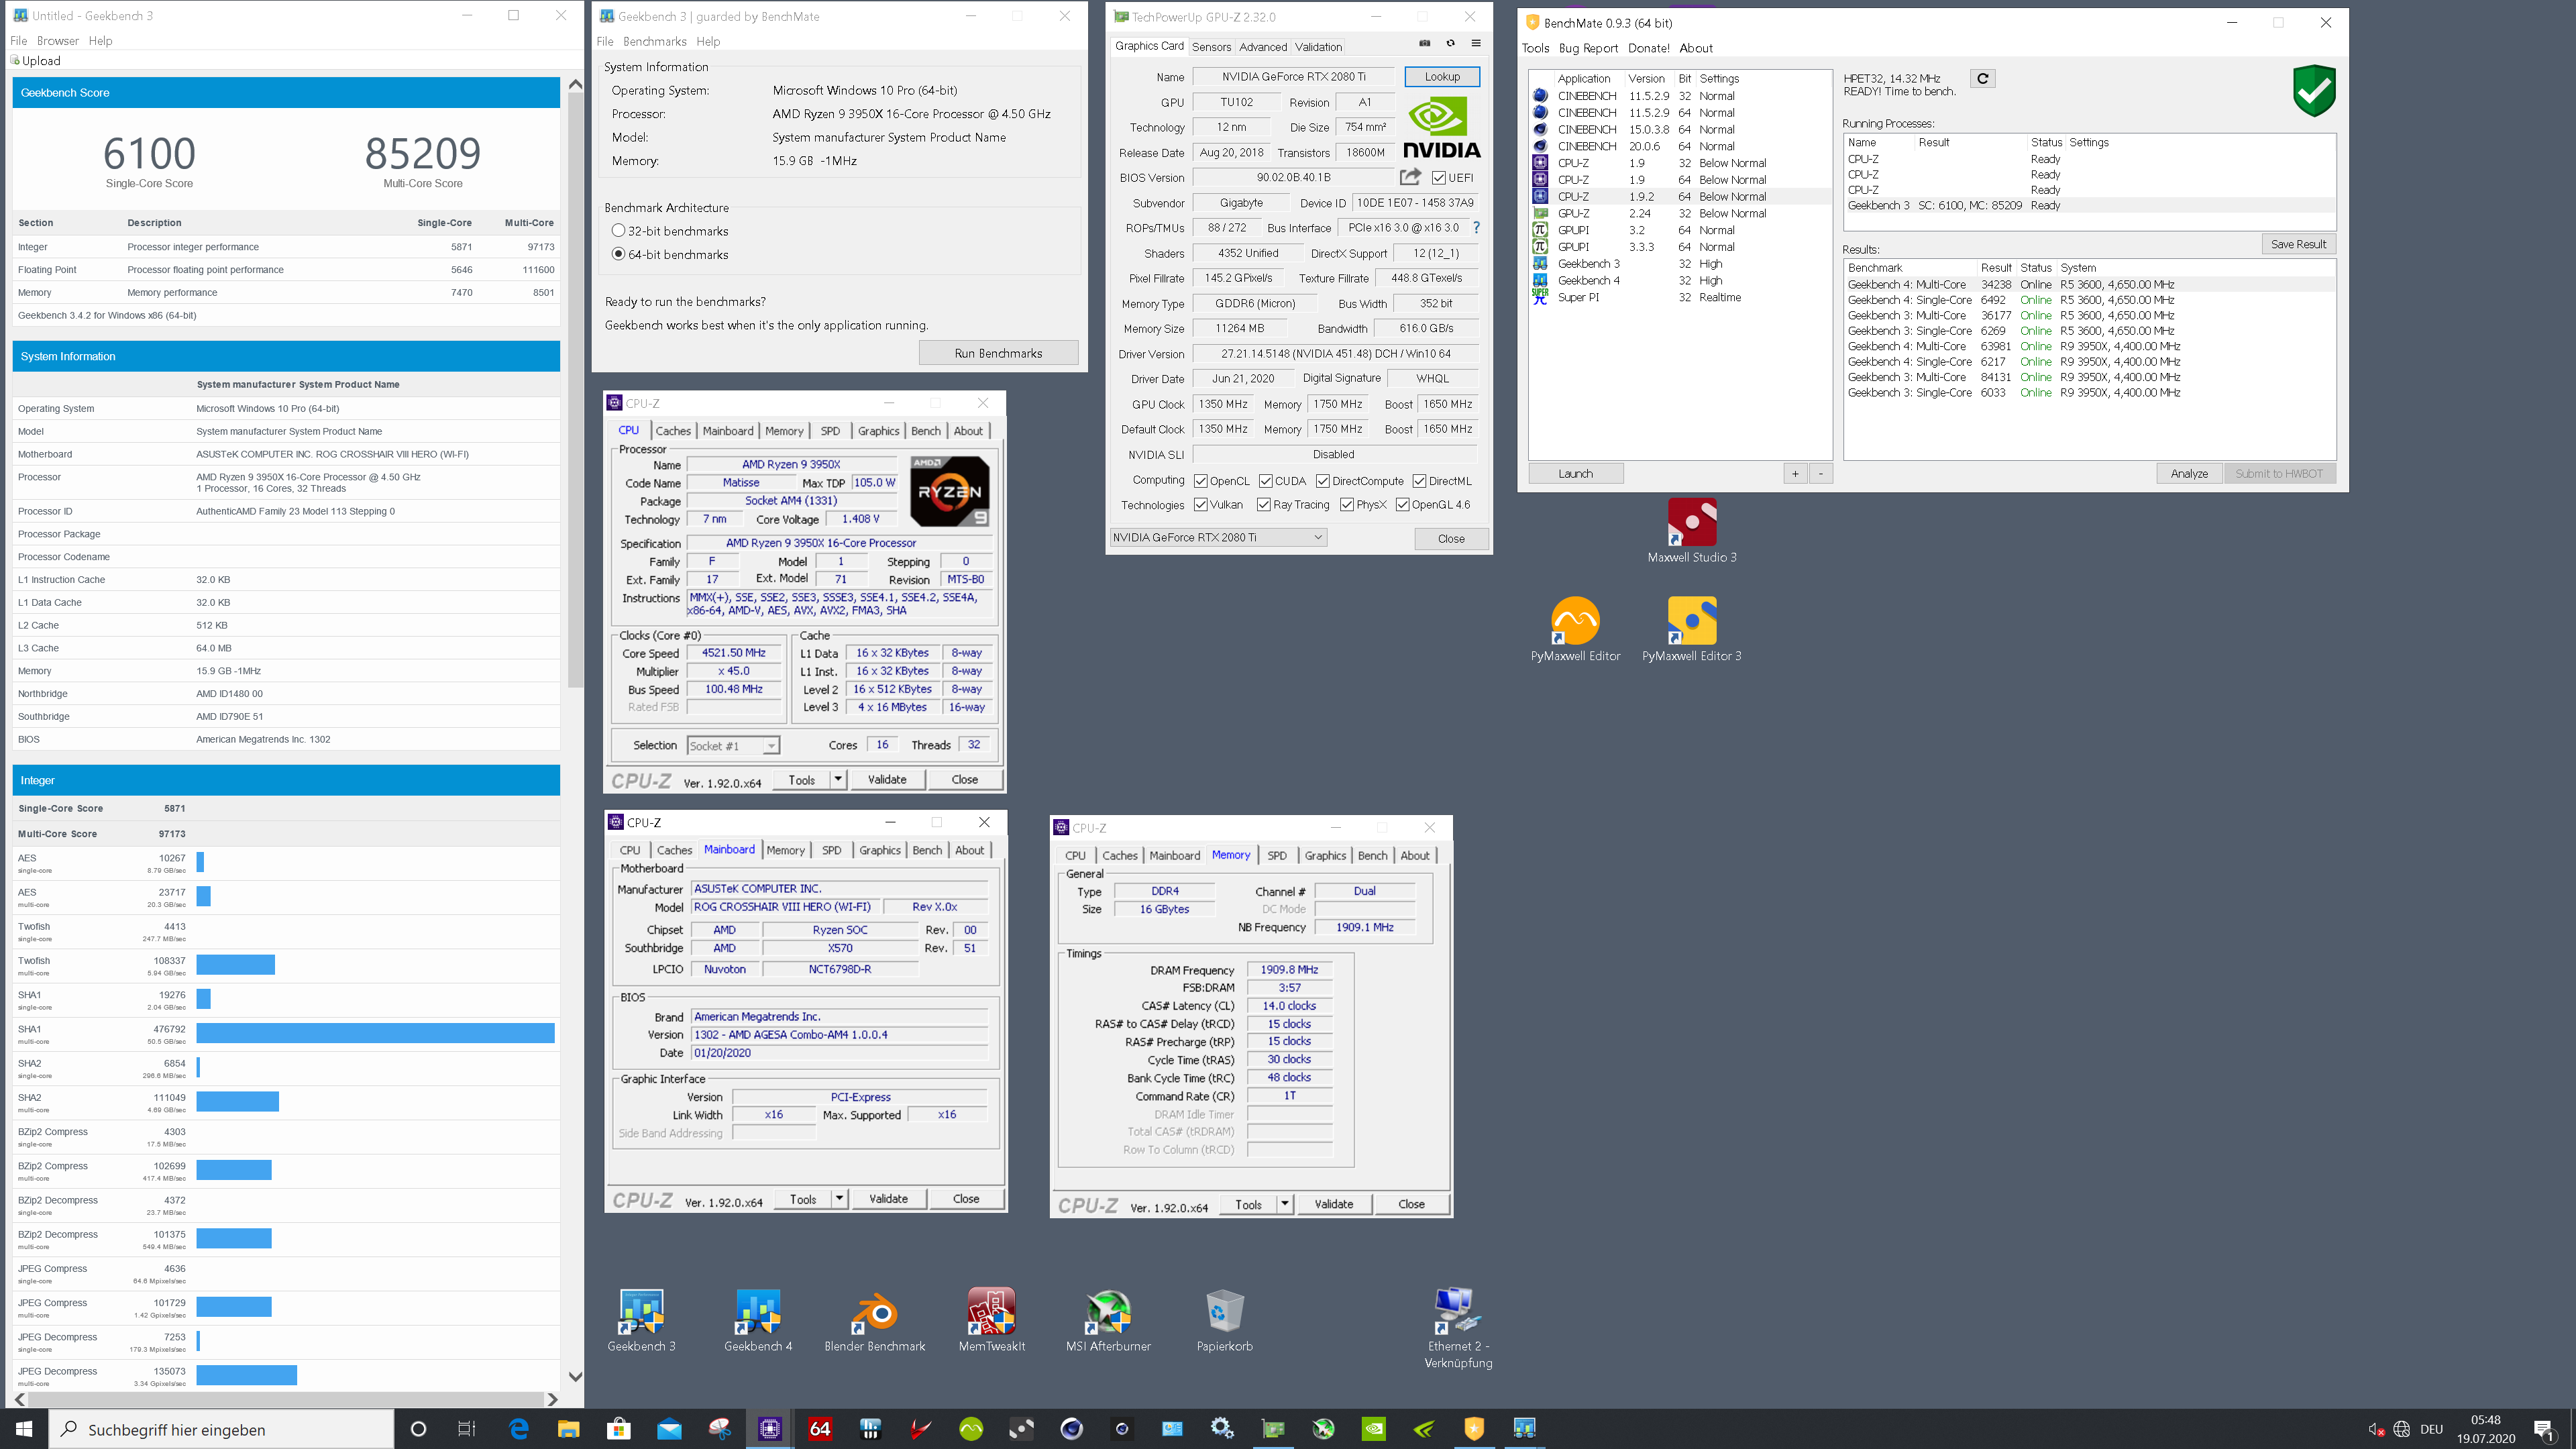Image resolution: width=2576 pixels, height=1449 pixels.
Task: Open the Advanced tab in GPU-Z
Action: [x=1263, y=47]
